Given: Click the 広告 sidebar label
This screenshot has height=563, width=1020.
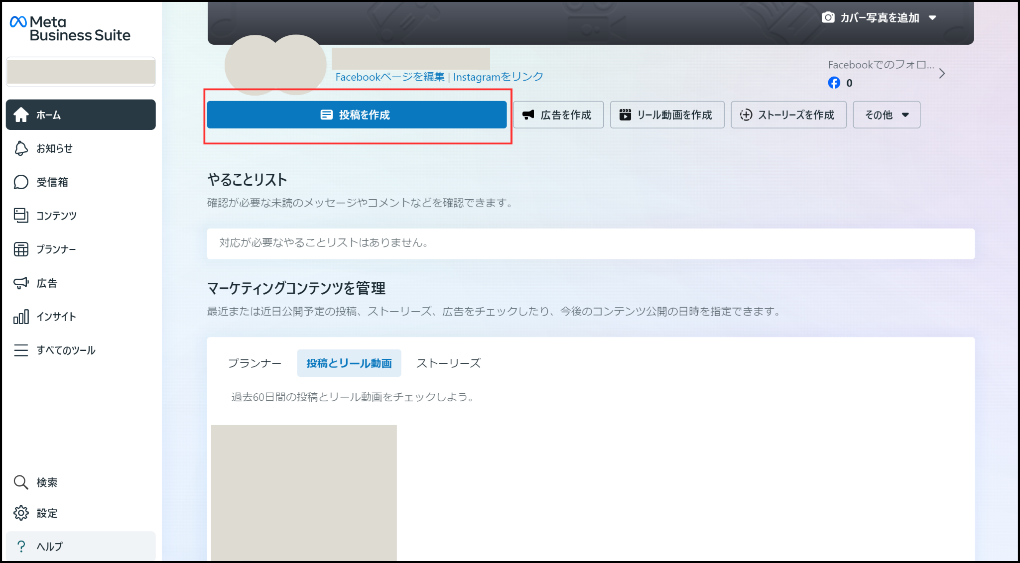Looking at the screenshot, I should point(47,283).
